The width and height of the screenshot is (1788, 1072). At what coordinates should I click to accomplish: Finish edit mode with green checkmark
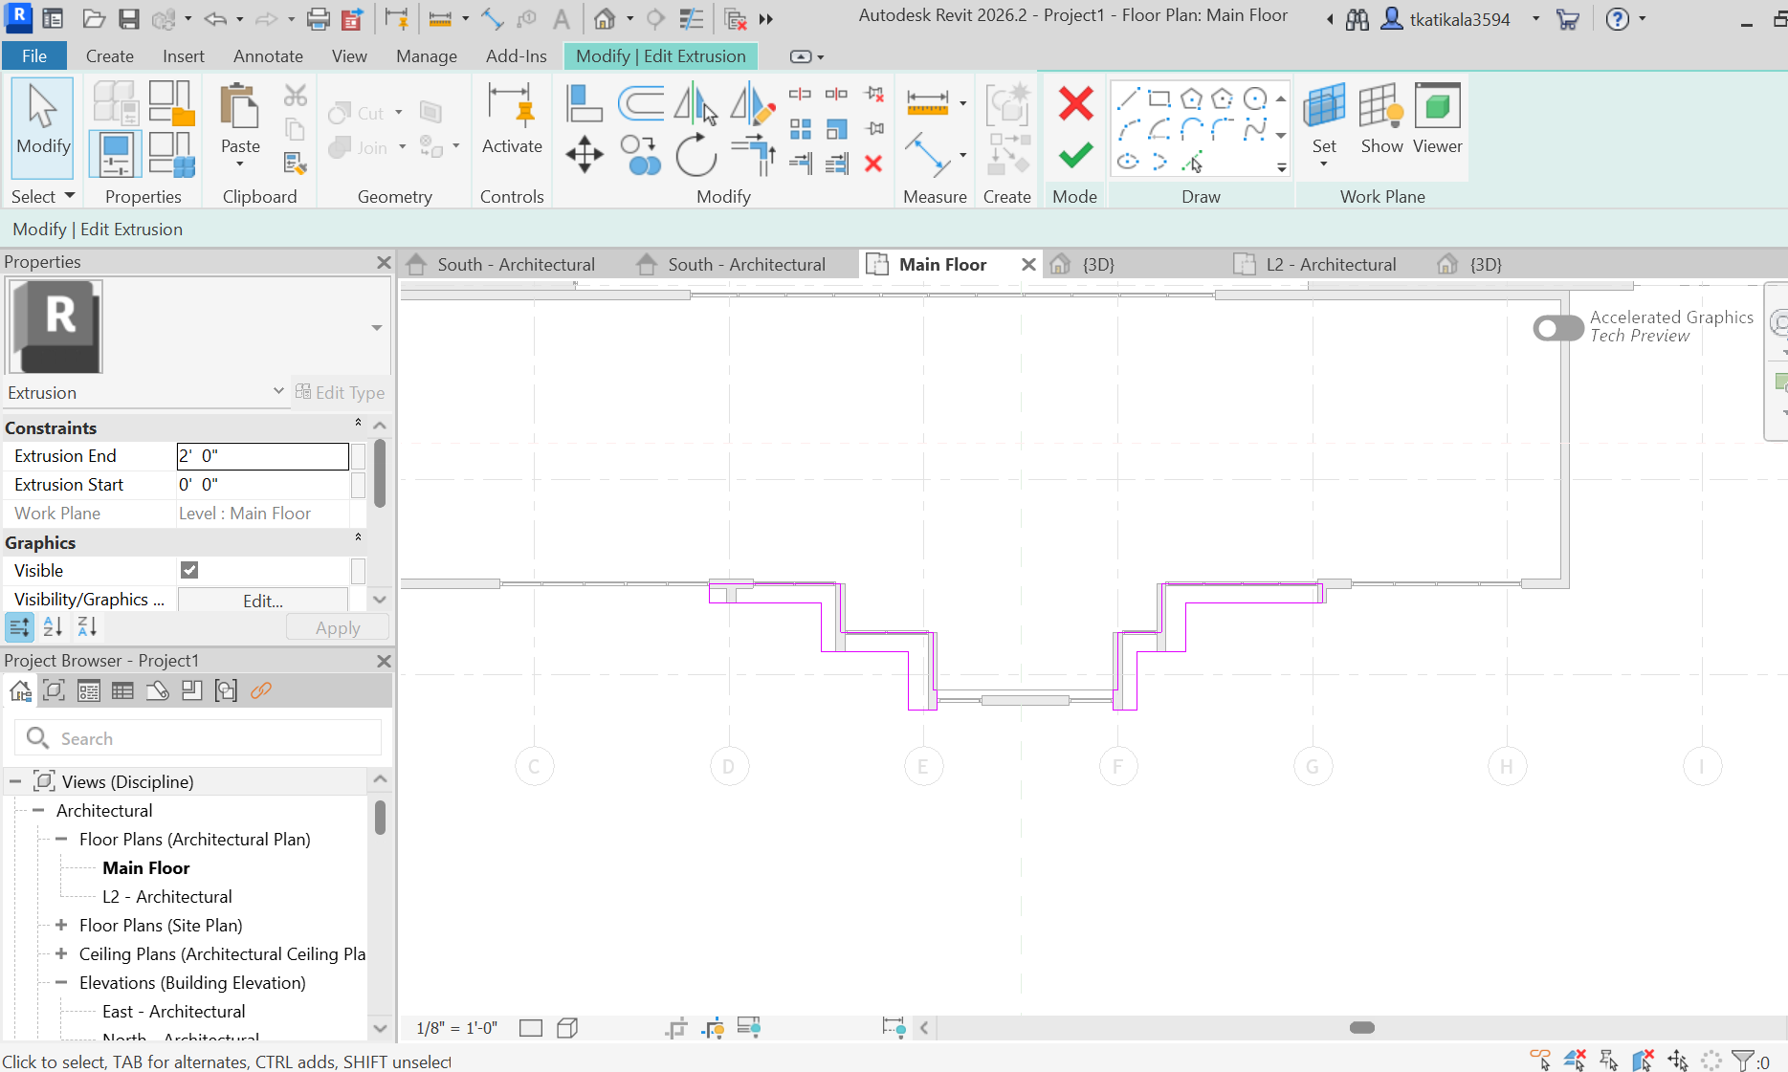(x=1075, y=155)
